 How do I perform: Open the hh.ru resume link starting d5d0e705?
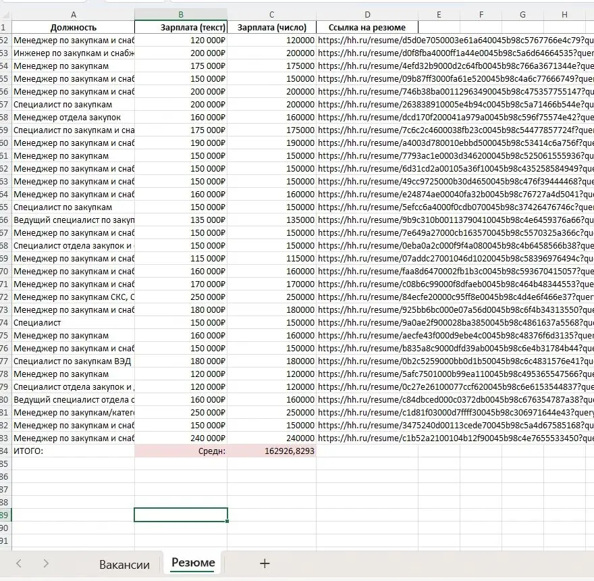coord(456,41)
